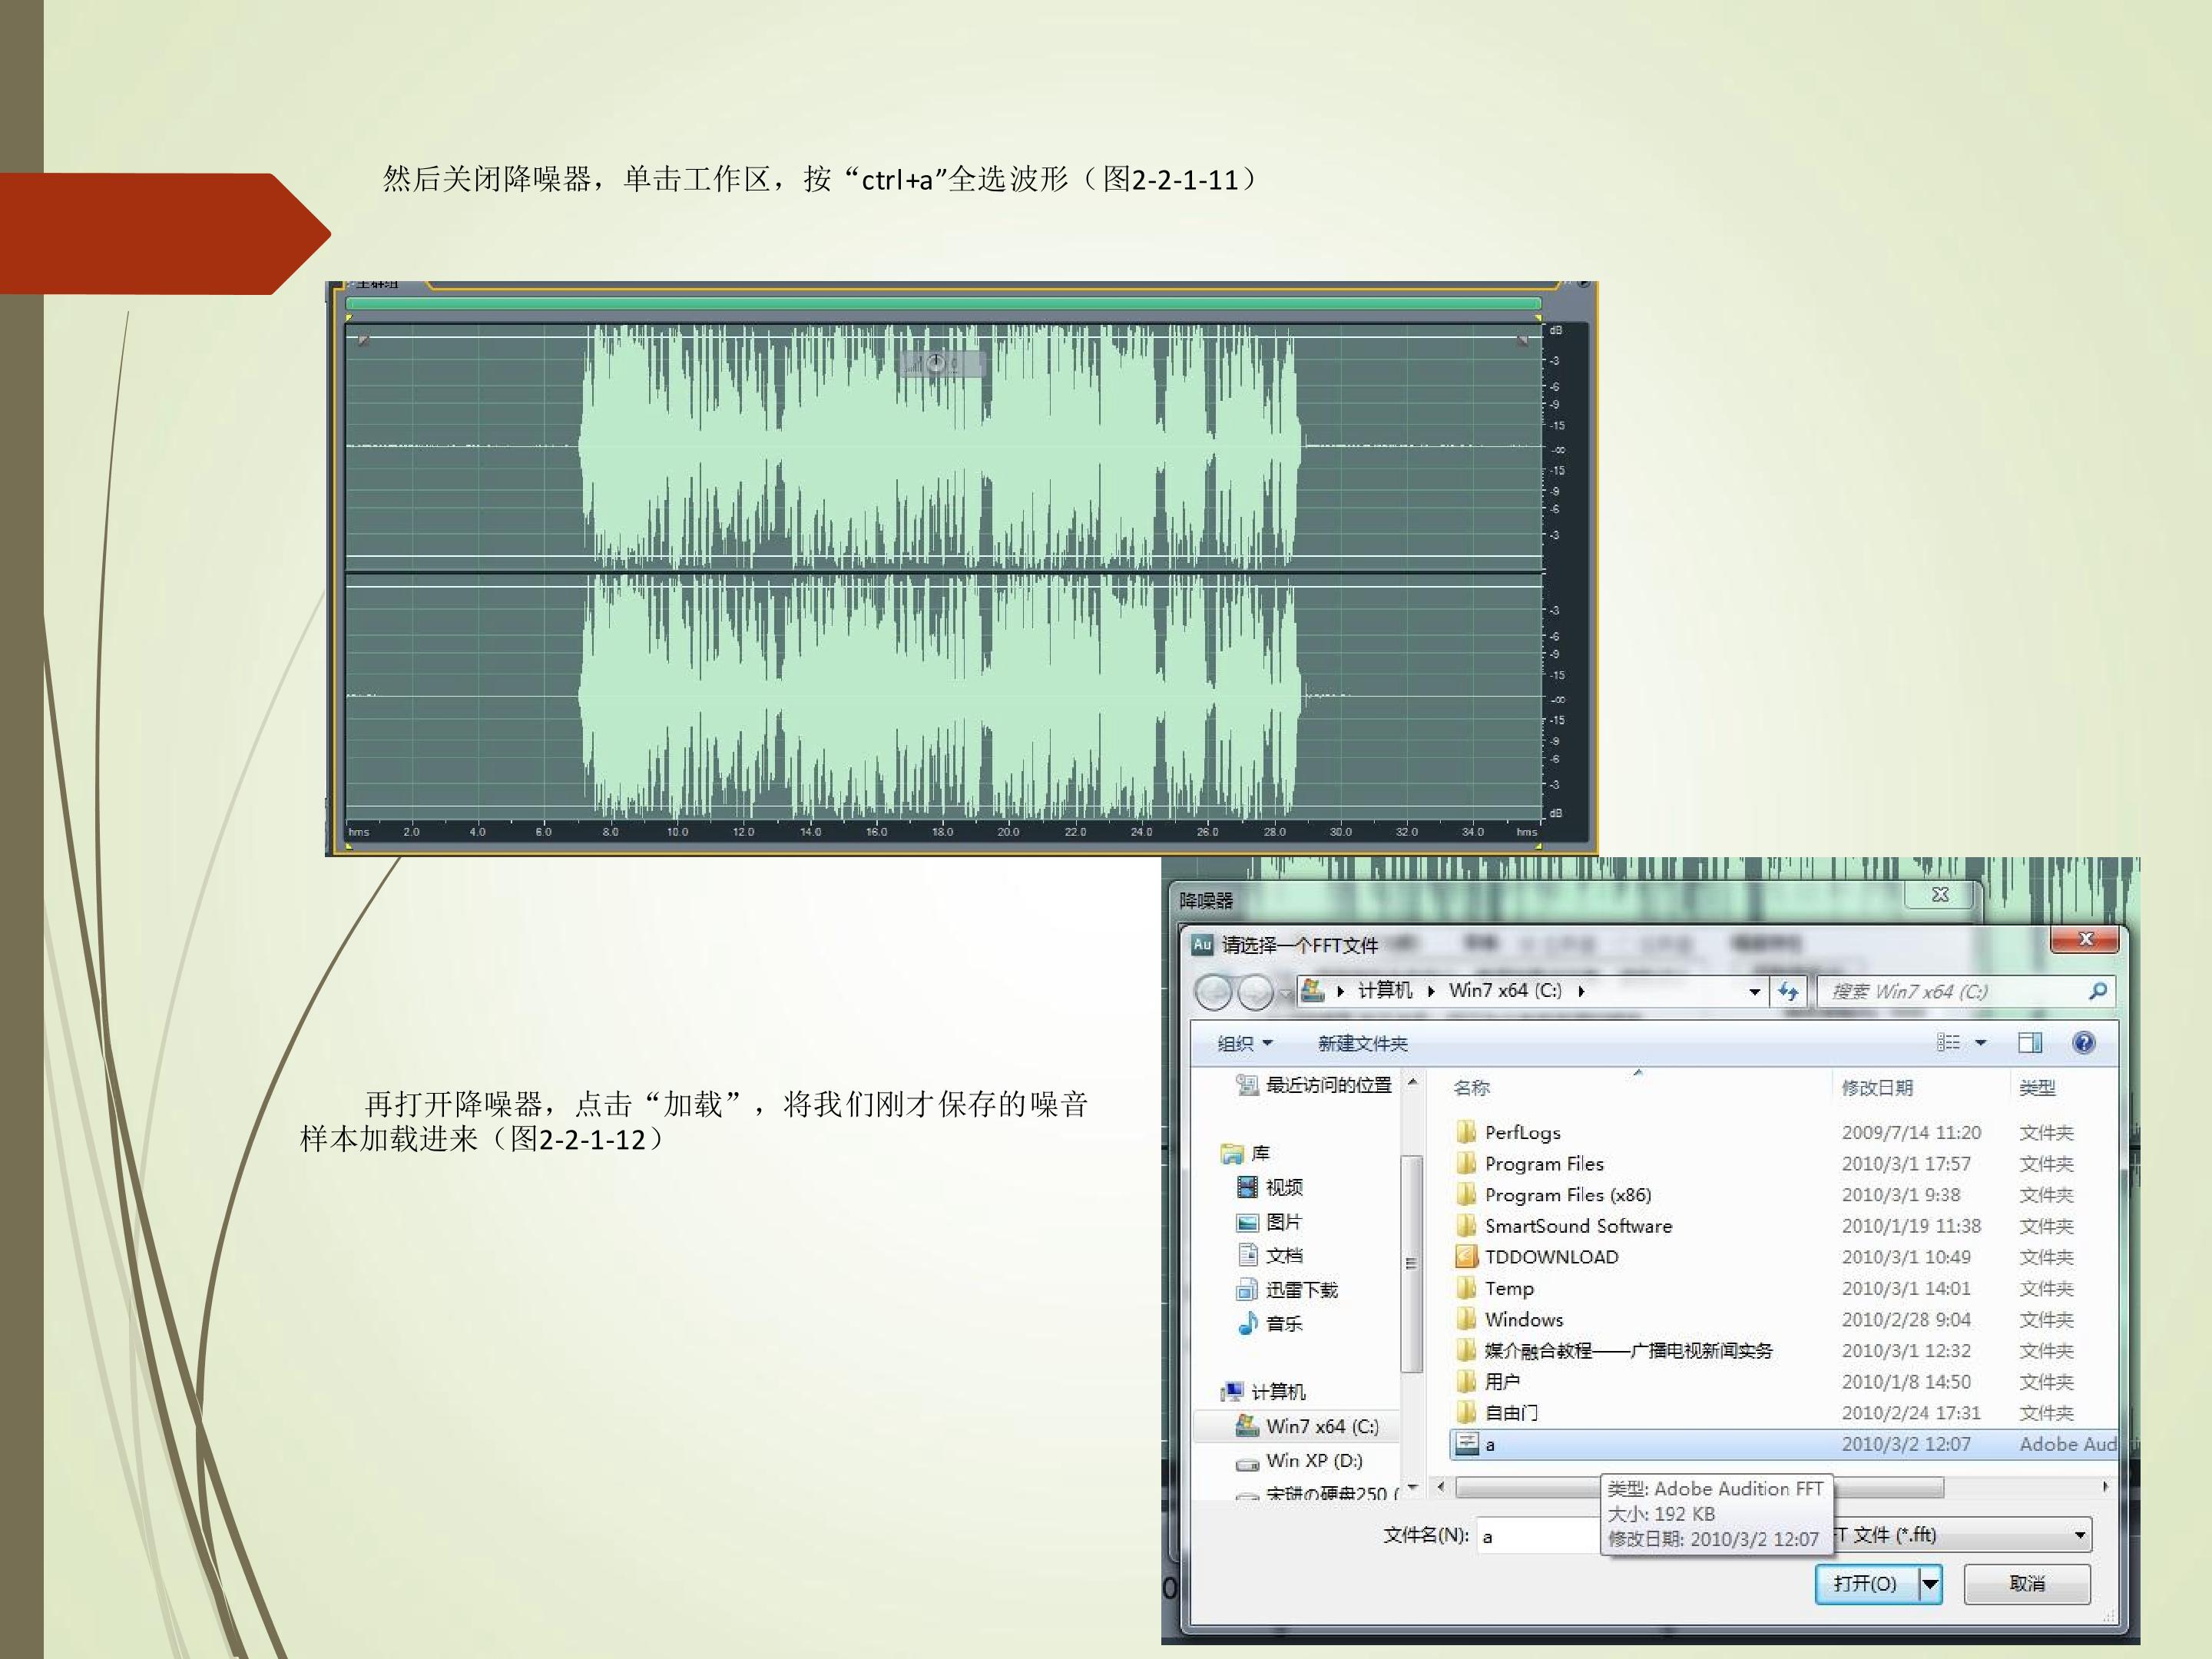The image size is (2212, 1659).
Task: Close the 降噪器 window
Action: tap(1940, 895)
